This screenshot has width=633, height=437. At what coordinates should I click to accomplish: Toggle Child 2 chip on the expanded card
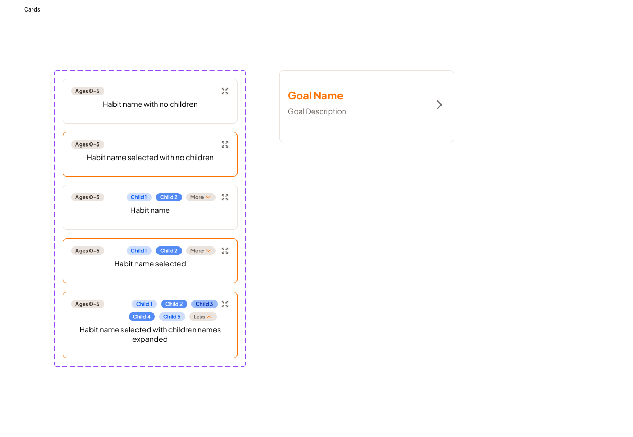pyautogui.click(x=174, y=304)
